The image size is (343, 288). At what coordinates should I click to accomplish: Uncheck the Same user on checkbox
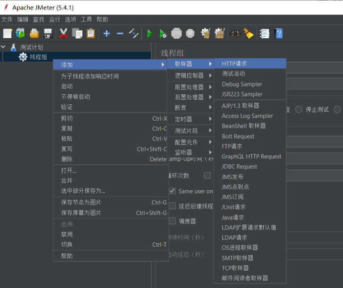click(x=172, y=191)
